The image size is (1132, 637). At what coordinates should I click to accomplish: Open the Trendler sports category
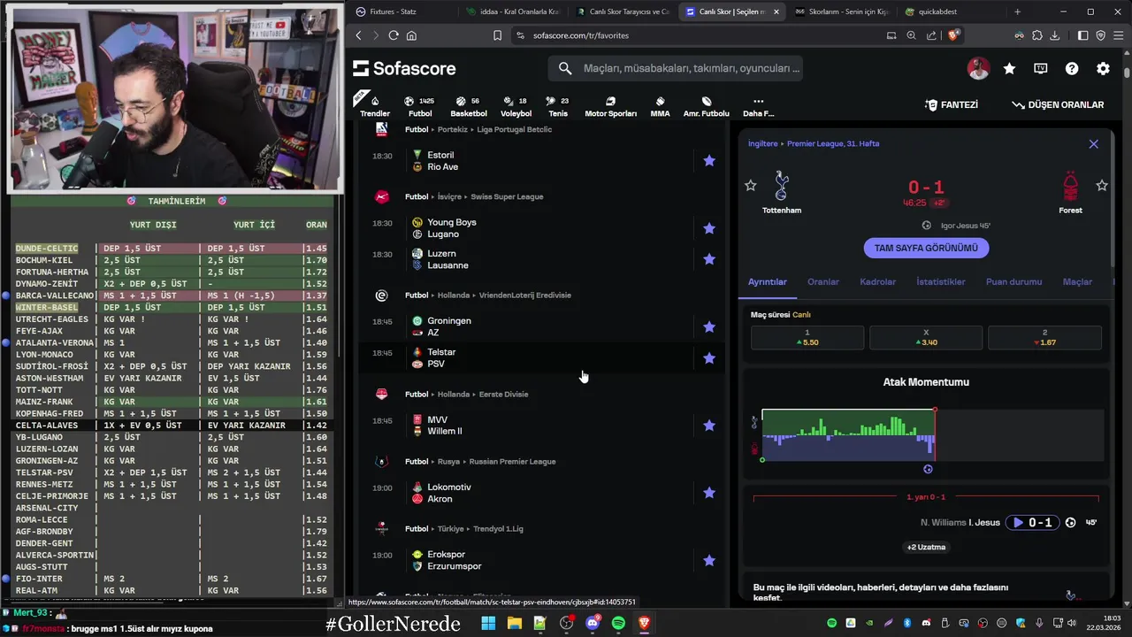click(x=374, y=106)
